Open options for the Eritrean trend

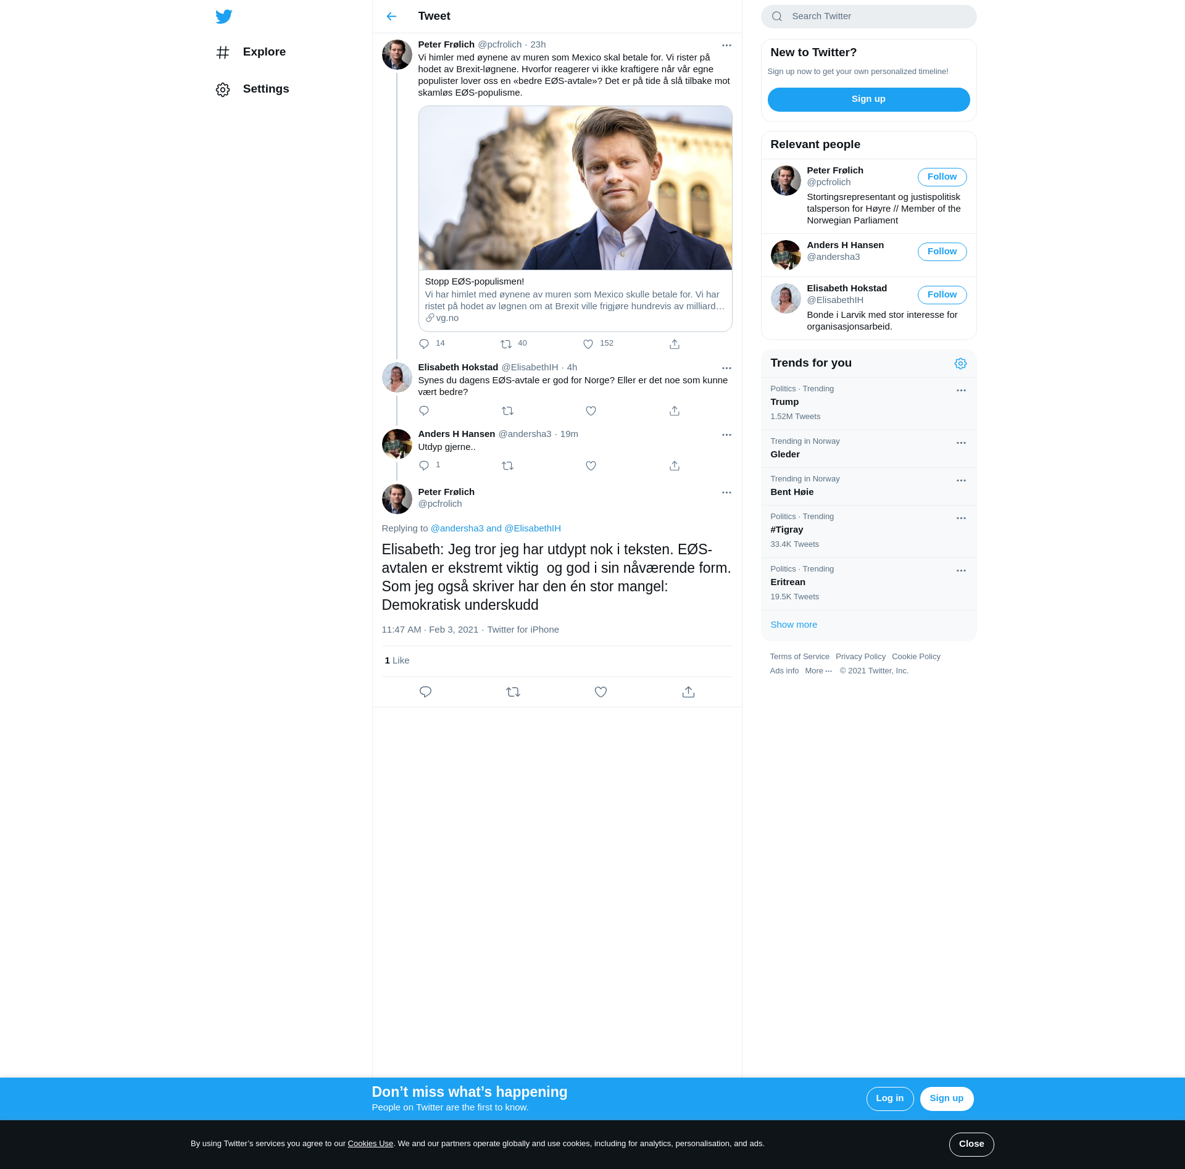(x=961, y=570)
